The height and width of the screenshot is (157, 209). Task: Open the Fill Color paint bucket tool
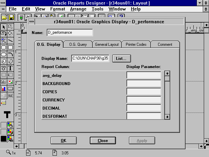[10, 125]
